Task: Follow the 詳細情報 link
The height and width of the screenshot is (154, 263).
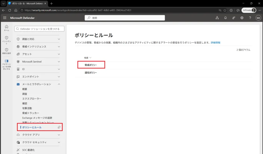Action: pos(215,43)
